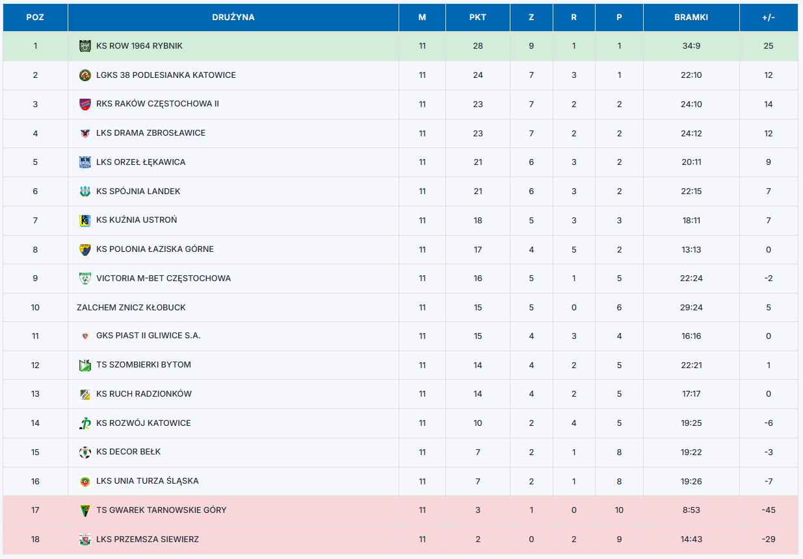Click the Drama Zbrosławice club logo
The image size is (803, 559).
85,133
